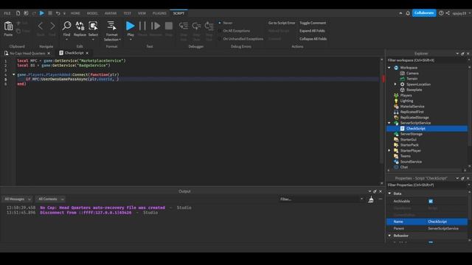Switch to the HOME ribbon tab
The height and width of the screenshot is (265, 472).
[x=75, y=13]
